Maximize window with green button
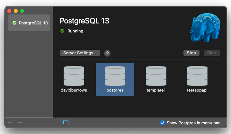 click(22, 11)
